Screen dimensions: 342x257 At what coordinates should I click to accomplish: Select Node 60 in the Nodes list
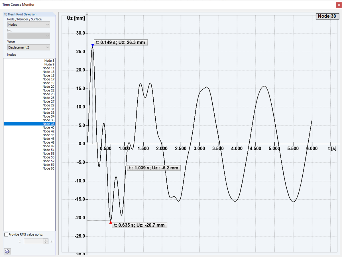click(x=48, y=168)
